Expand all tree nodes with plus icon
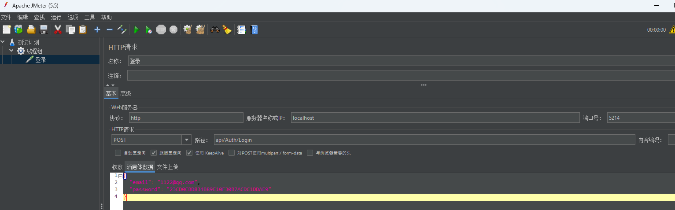Viewport: 675px width, 210px height. click(x=97, y=29)
